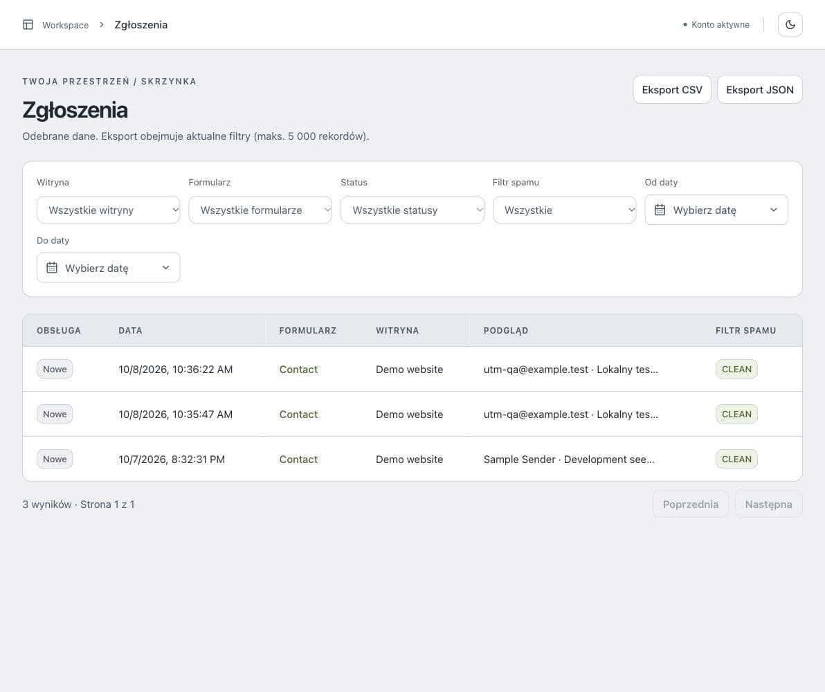Click the Następna pagination button

[768, 504]
